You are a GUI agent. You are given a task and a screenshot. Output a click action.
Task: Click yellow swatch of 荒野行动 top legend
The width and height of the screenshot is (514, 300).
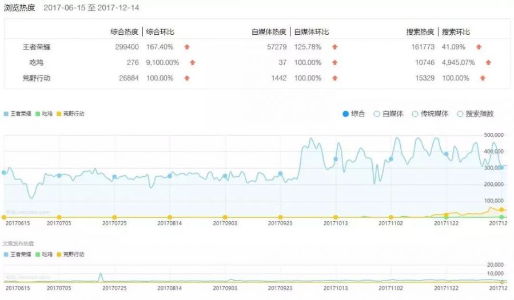[x=59, y=114]
